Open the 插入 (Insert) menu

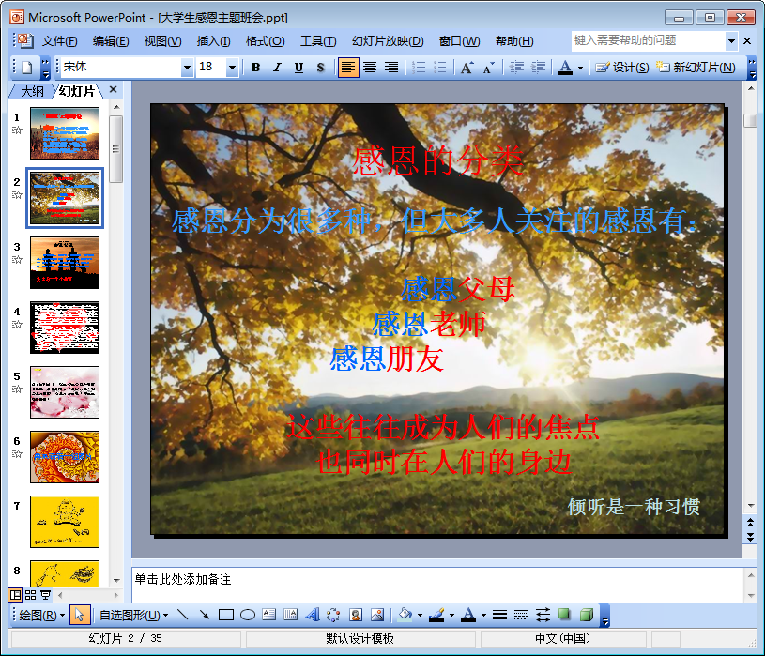pyautogui.click(x=213, y=41)
